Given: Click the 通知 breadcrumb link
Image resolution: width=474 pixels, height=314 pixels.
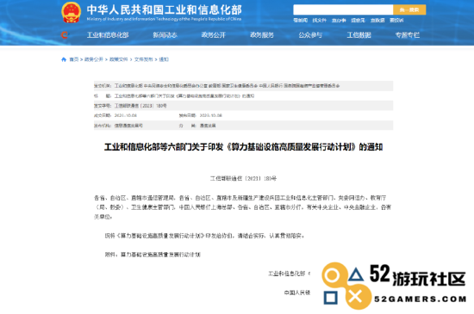Looking at the screenshot, I should coord(164,59).
